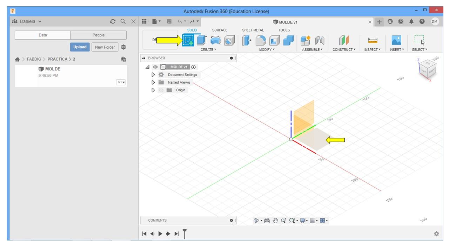The image size is (449, 252).
Task: Expand Document Settings node
Action: (153, 75)
